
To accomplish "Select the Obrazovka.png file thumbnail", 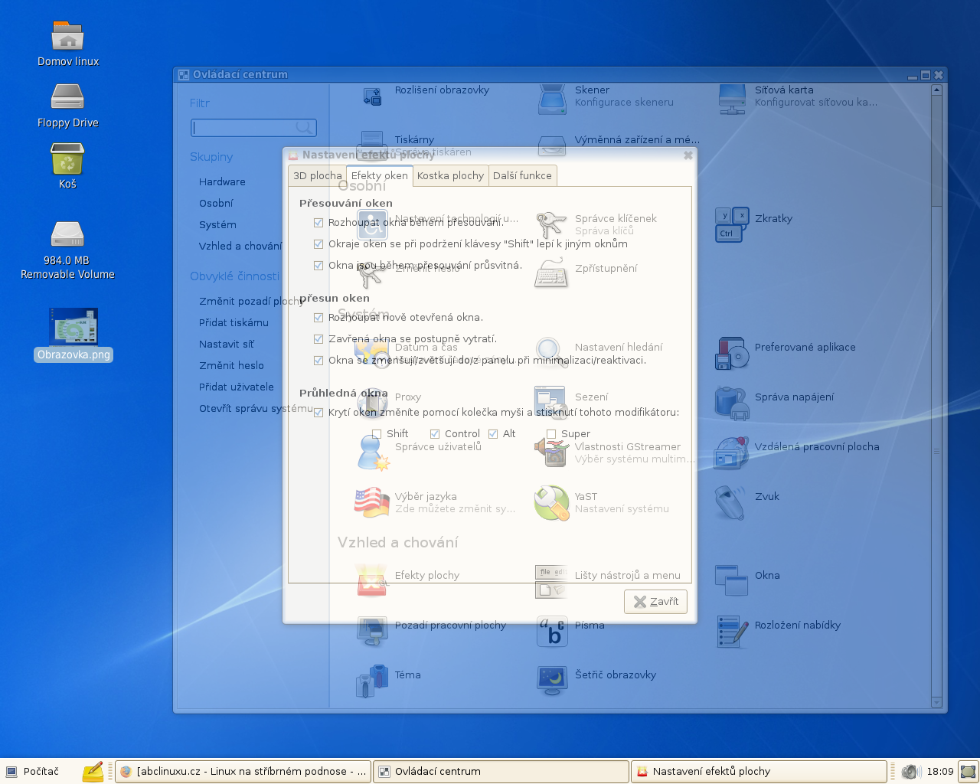I will 73,326.
